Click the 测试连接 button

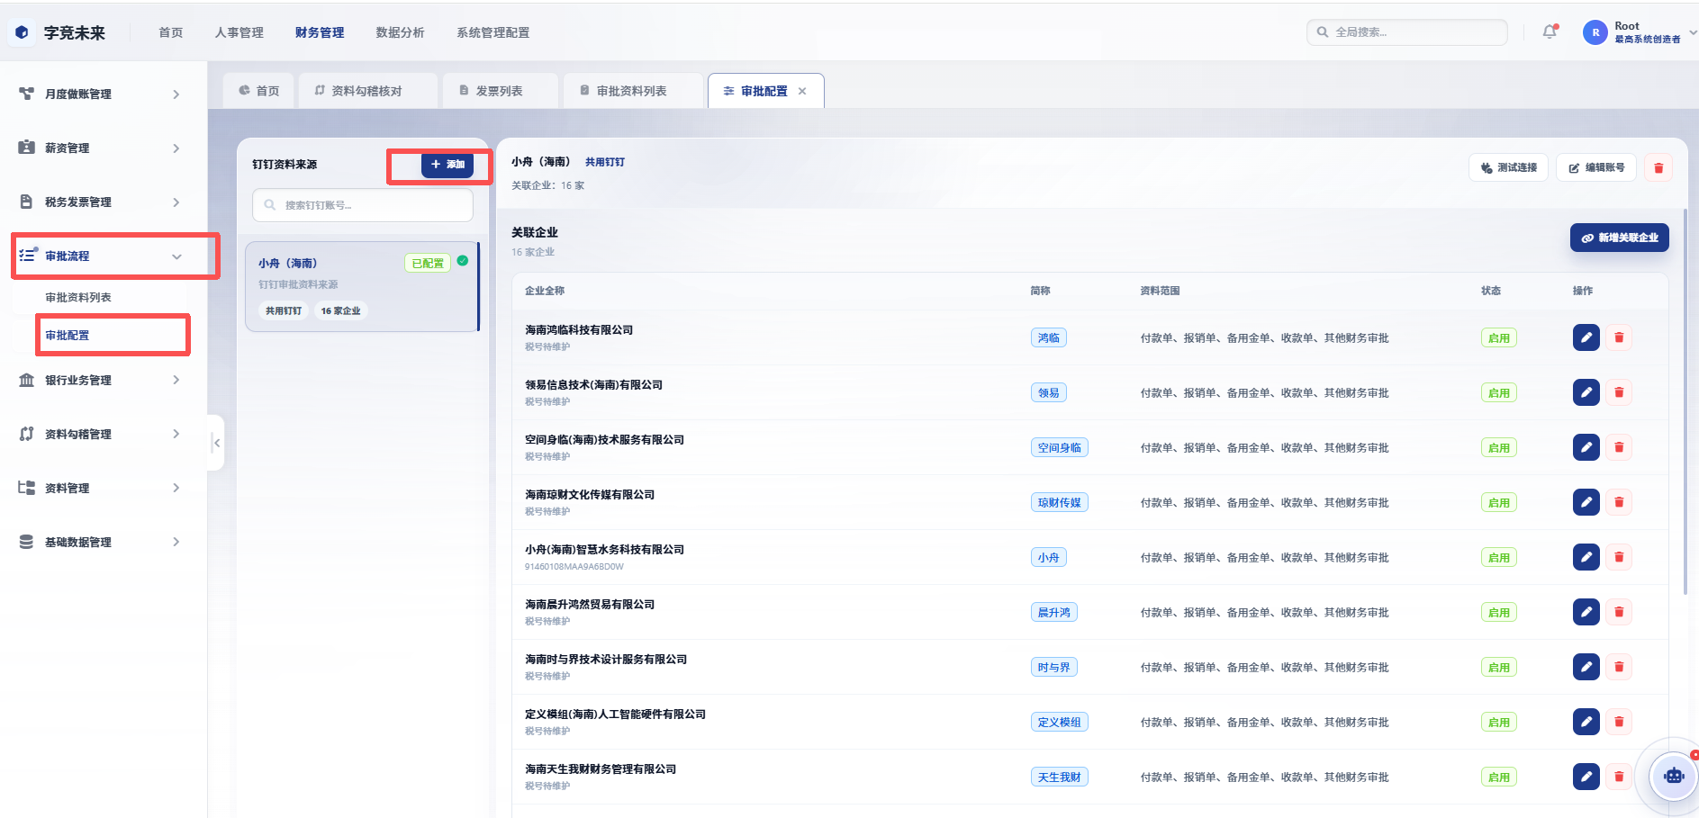[x=1508, y=167]
